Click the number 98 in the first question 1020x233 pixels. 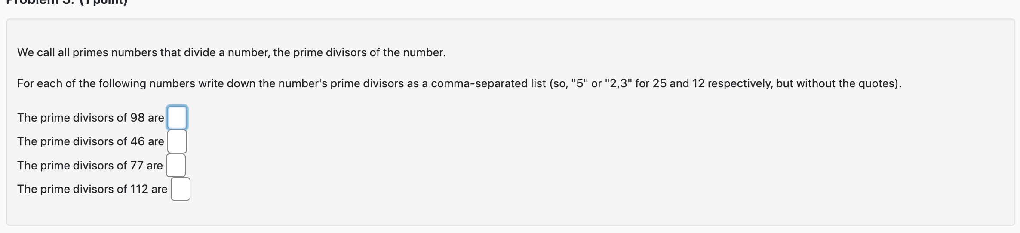tap(138, 118)
